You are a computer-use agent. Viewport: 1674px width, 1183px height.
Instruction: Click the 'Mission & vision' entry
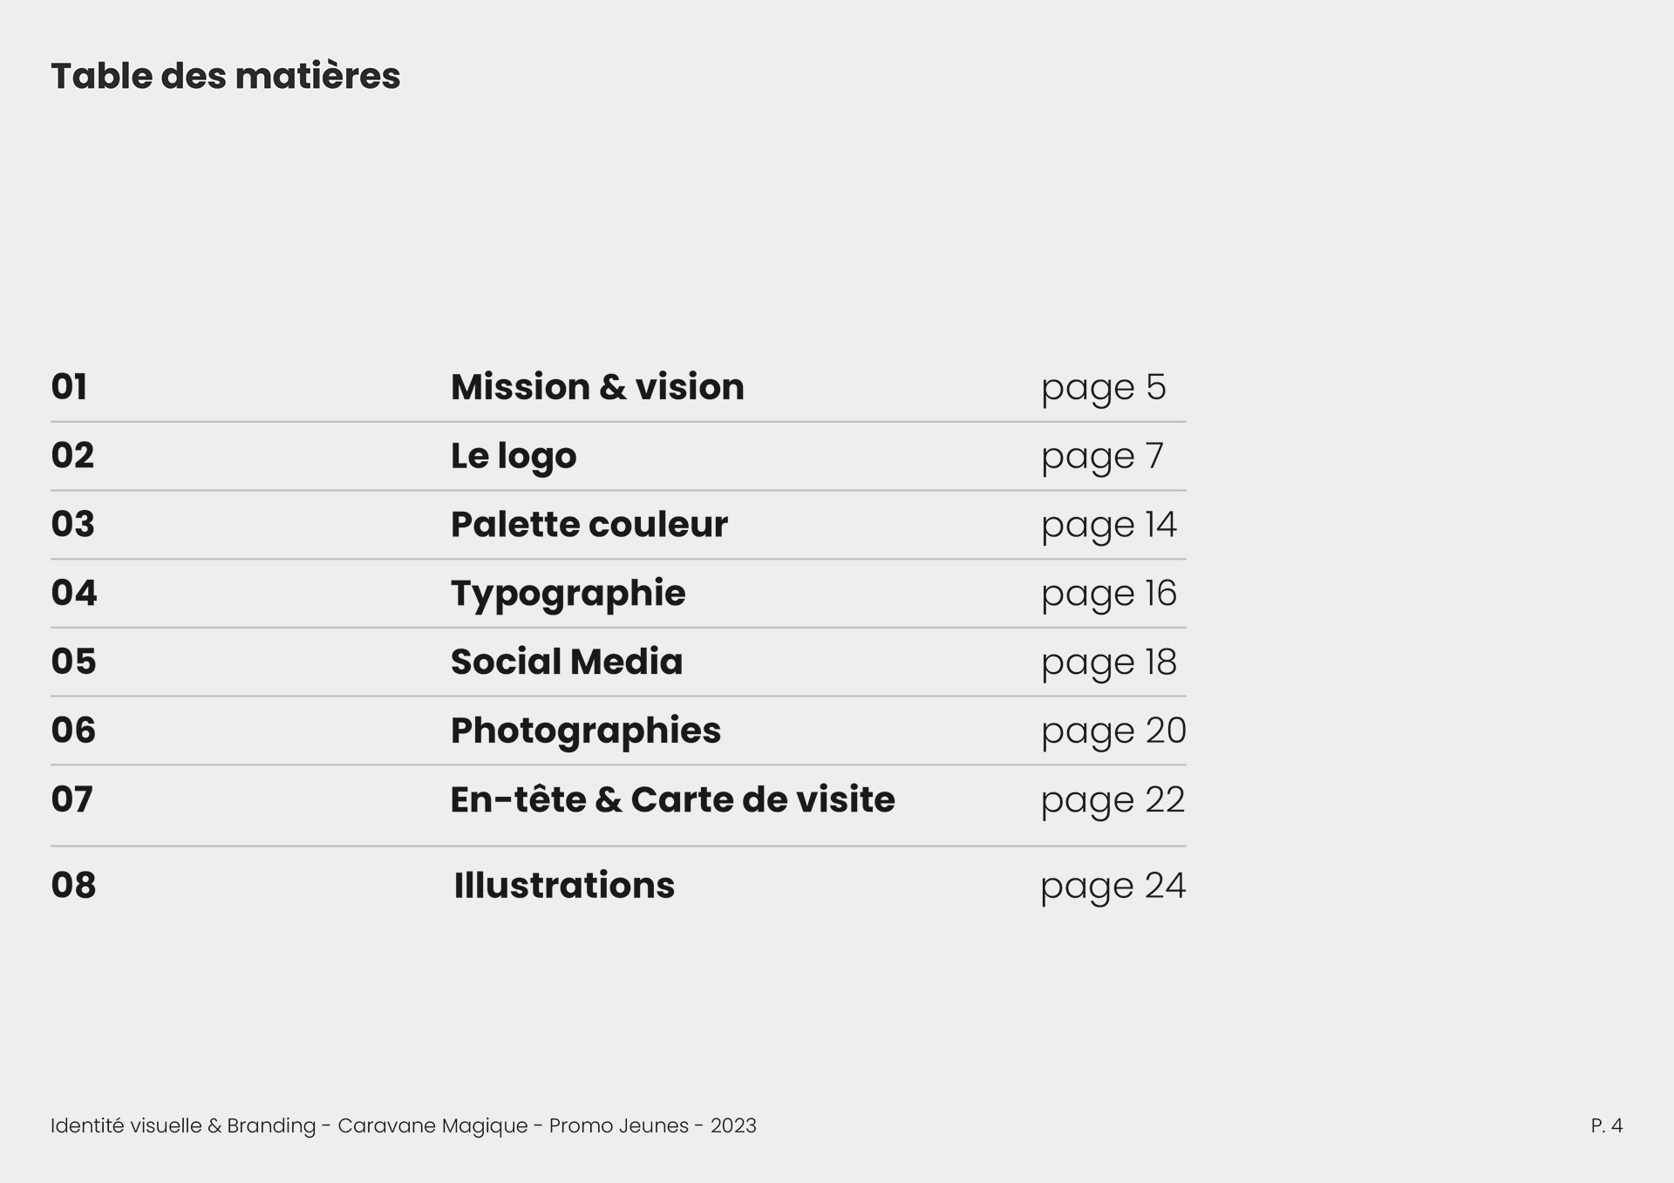(597, 387)
